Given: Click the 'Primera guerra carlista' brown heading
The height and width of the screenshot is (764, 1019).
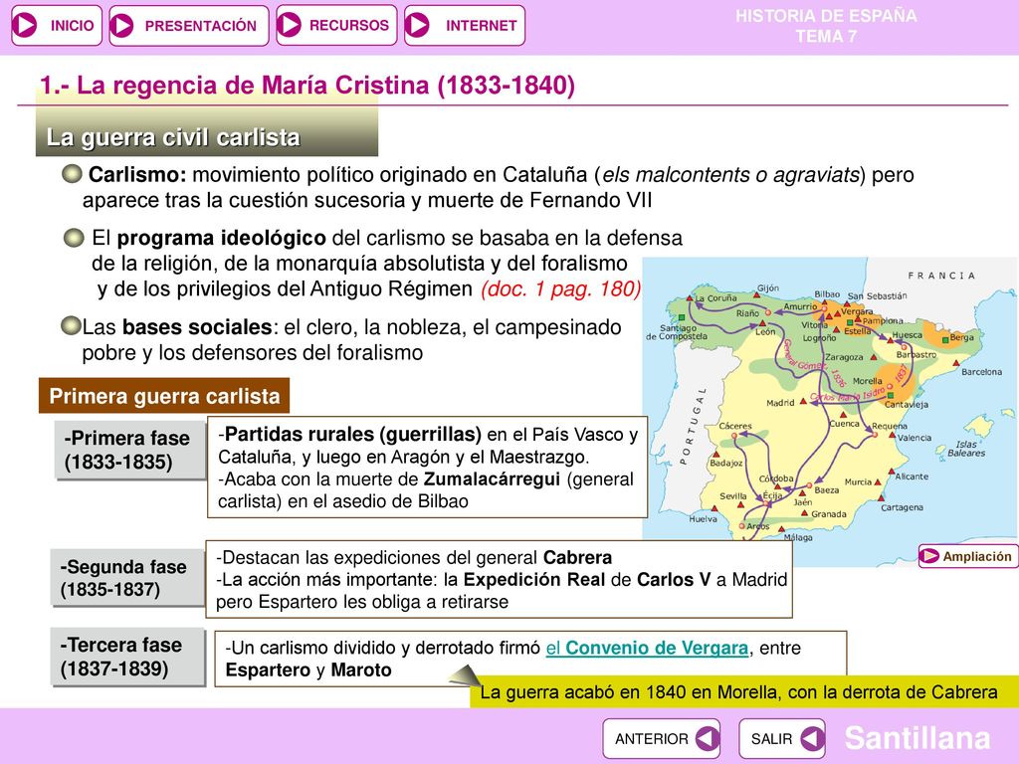Looking at the screenshot, I should [x=164, y=396].
